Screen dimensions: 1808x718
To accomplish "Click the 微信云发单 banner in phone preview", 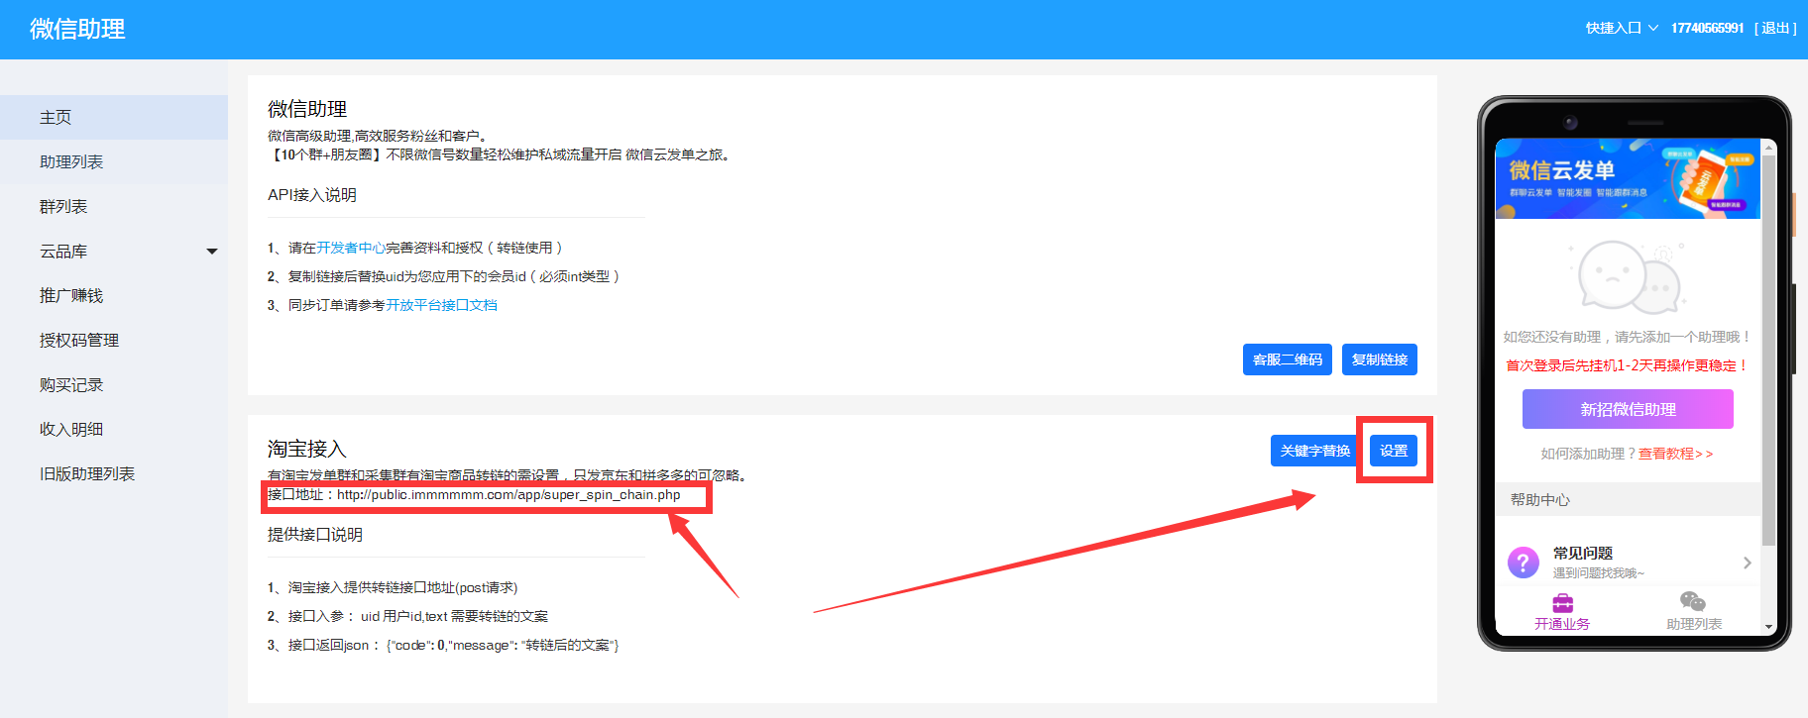I will pos(1628,178).
